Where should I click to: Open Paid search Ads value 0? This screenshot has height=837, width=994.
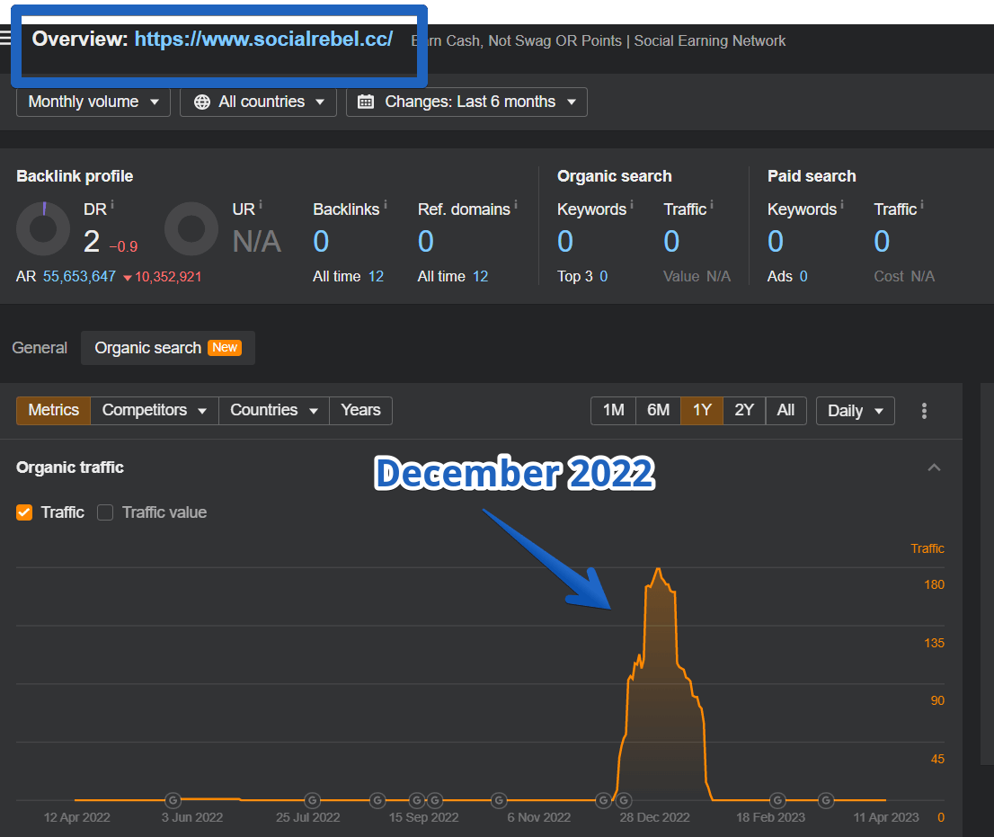[803, 277]
